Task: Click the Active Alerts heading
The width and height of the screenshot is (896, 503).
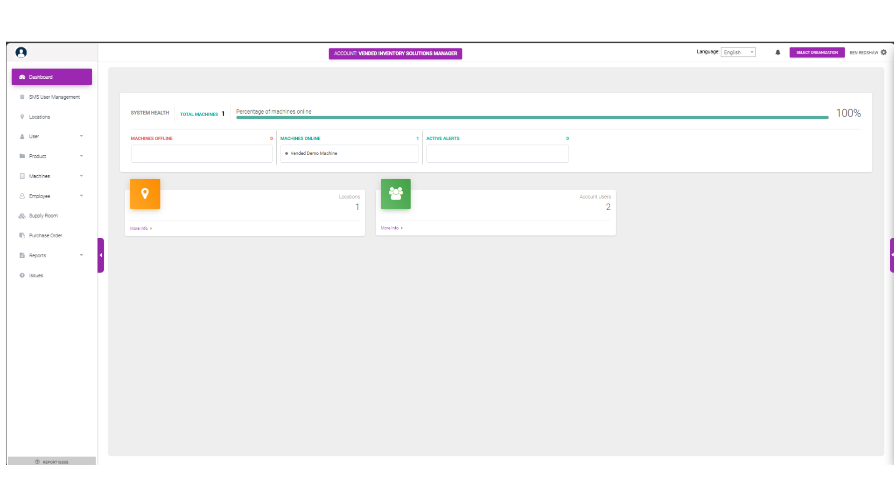Action: pos(443,138)
